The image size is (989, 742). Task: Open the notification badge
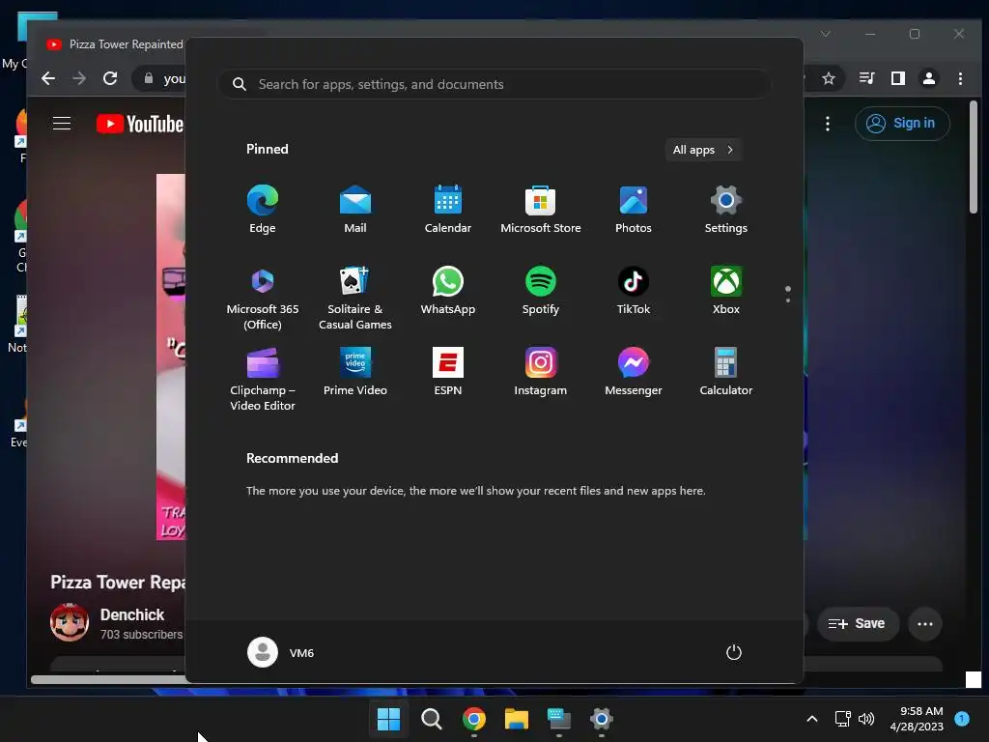[962, 718]
